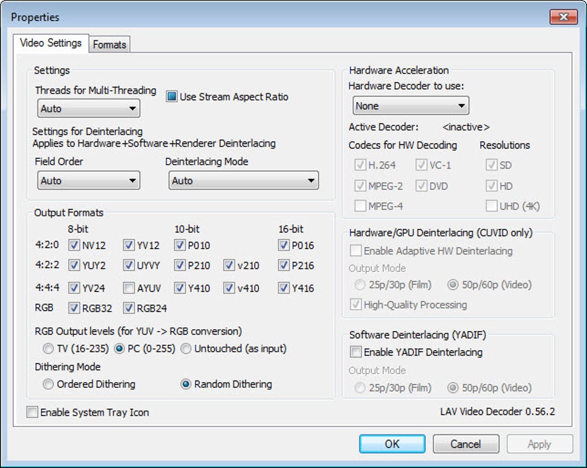Open the Threads for Multi-Threading dropdown
This screenshot has height=468, width=587.
tap(89, 109)
